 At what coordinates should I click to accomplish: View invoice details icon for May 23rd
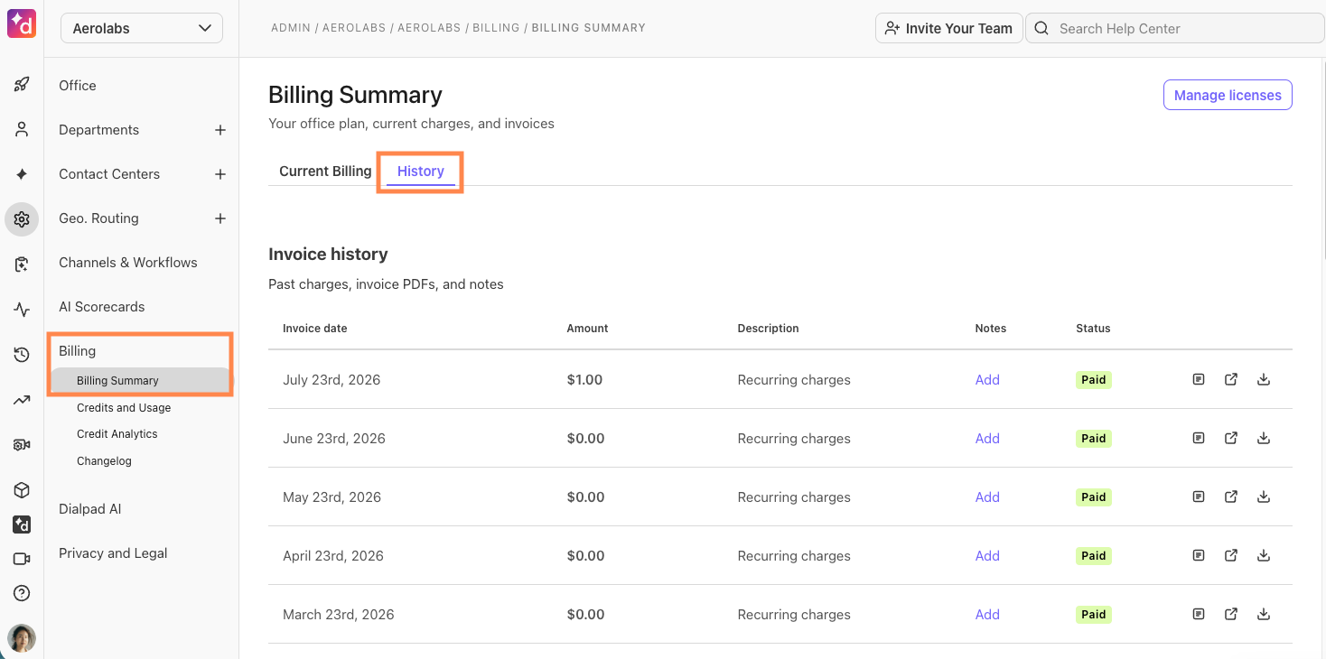pos(1199,497)
